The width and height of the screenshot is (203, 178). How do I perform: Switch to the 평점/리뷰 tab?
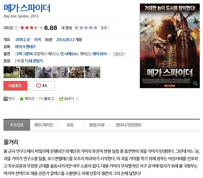click(97, 125)
